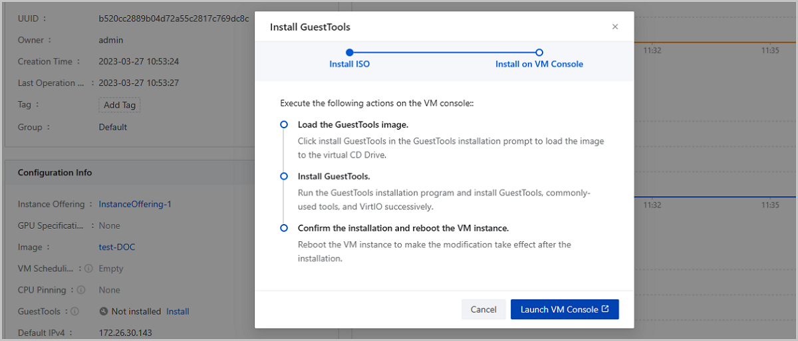Close the Install GuestTools dialog
Viewport: 798px width, 341px height.
coord(614,27)
